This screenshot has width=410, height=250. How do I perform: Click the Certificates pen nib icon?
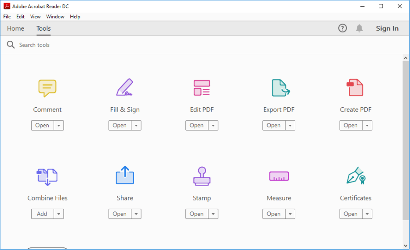pos(356,176)
